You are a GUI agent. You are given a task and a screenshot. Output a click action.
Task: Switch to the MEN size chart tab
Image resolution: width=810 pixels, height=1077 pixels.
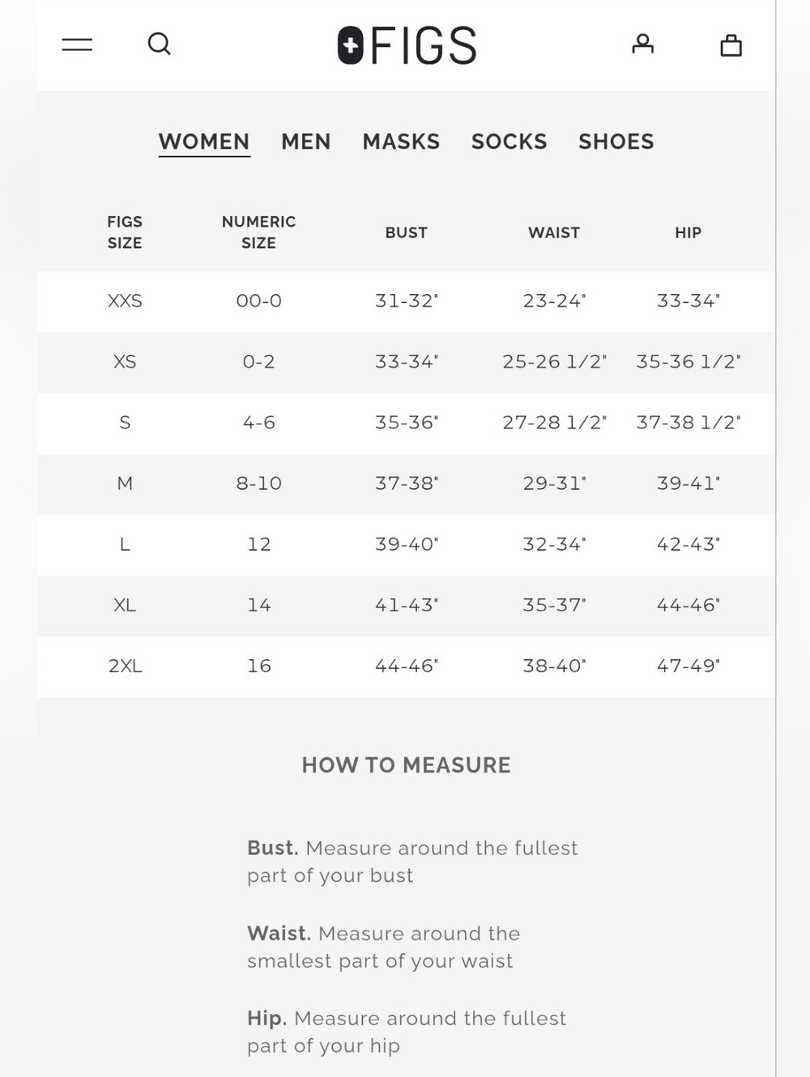point(306,142)
